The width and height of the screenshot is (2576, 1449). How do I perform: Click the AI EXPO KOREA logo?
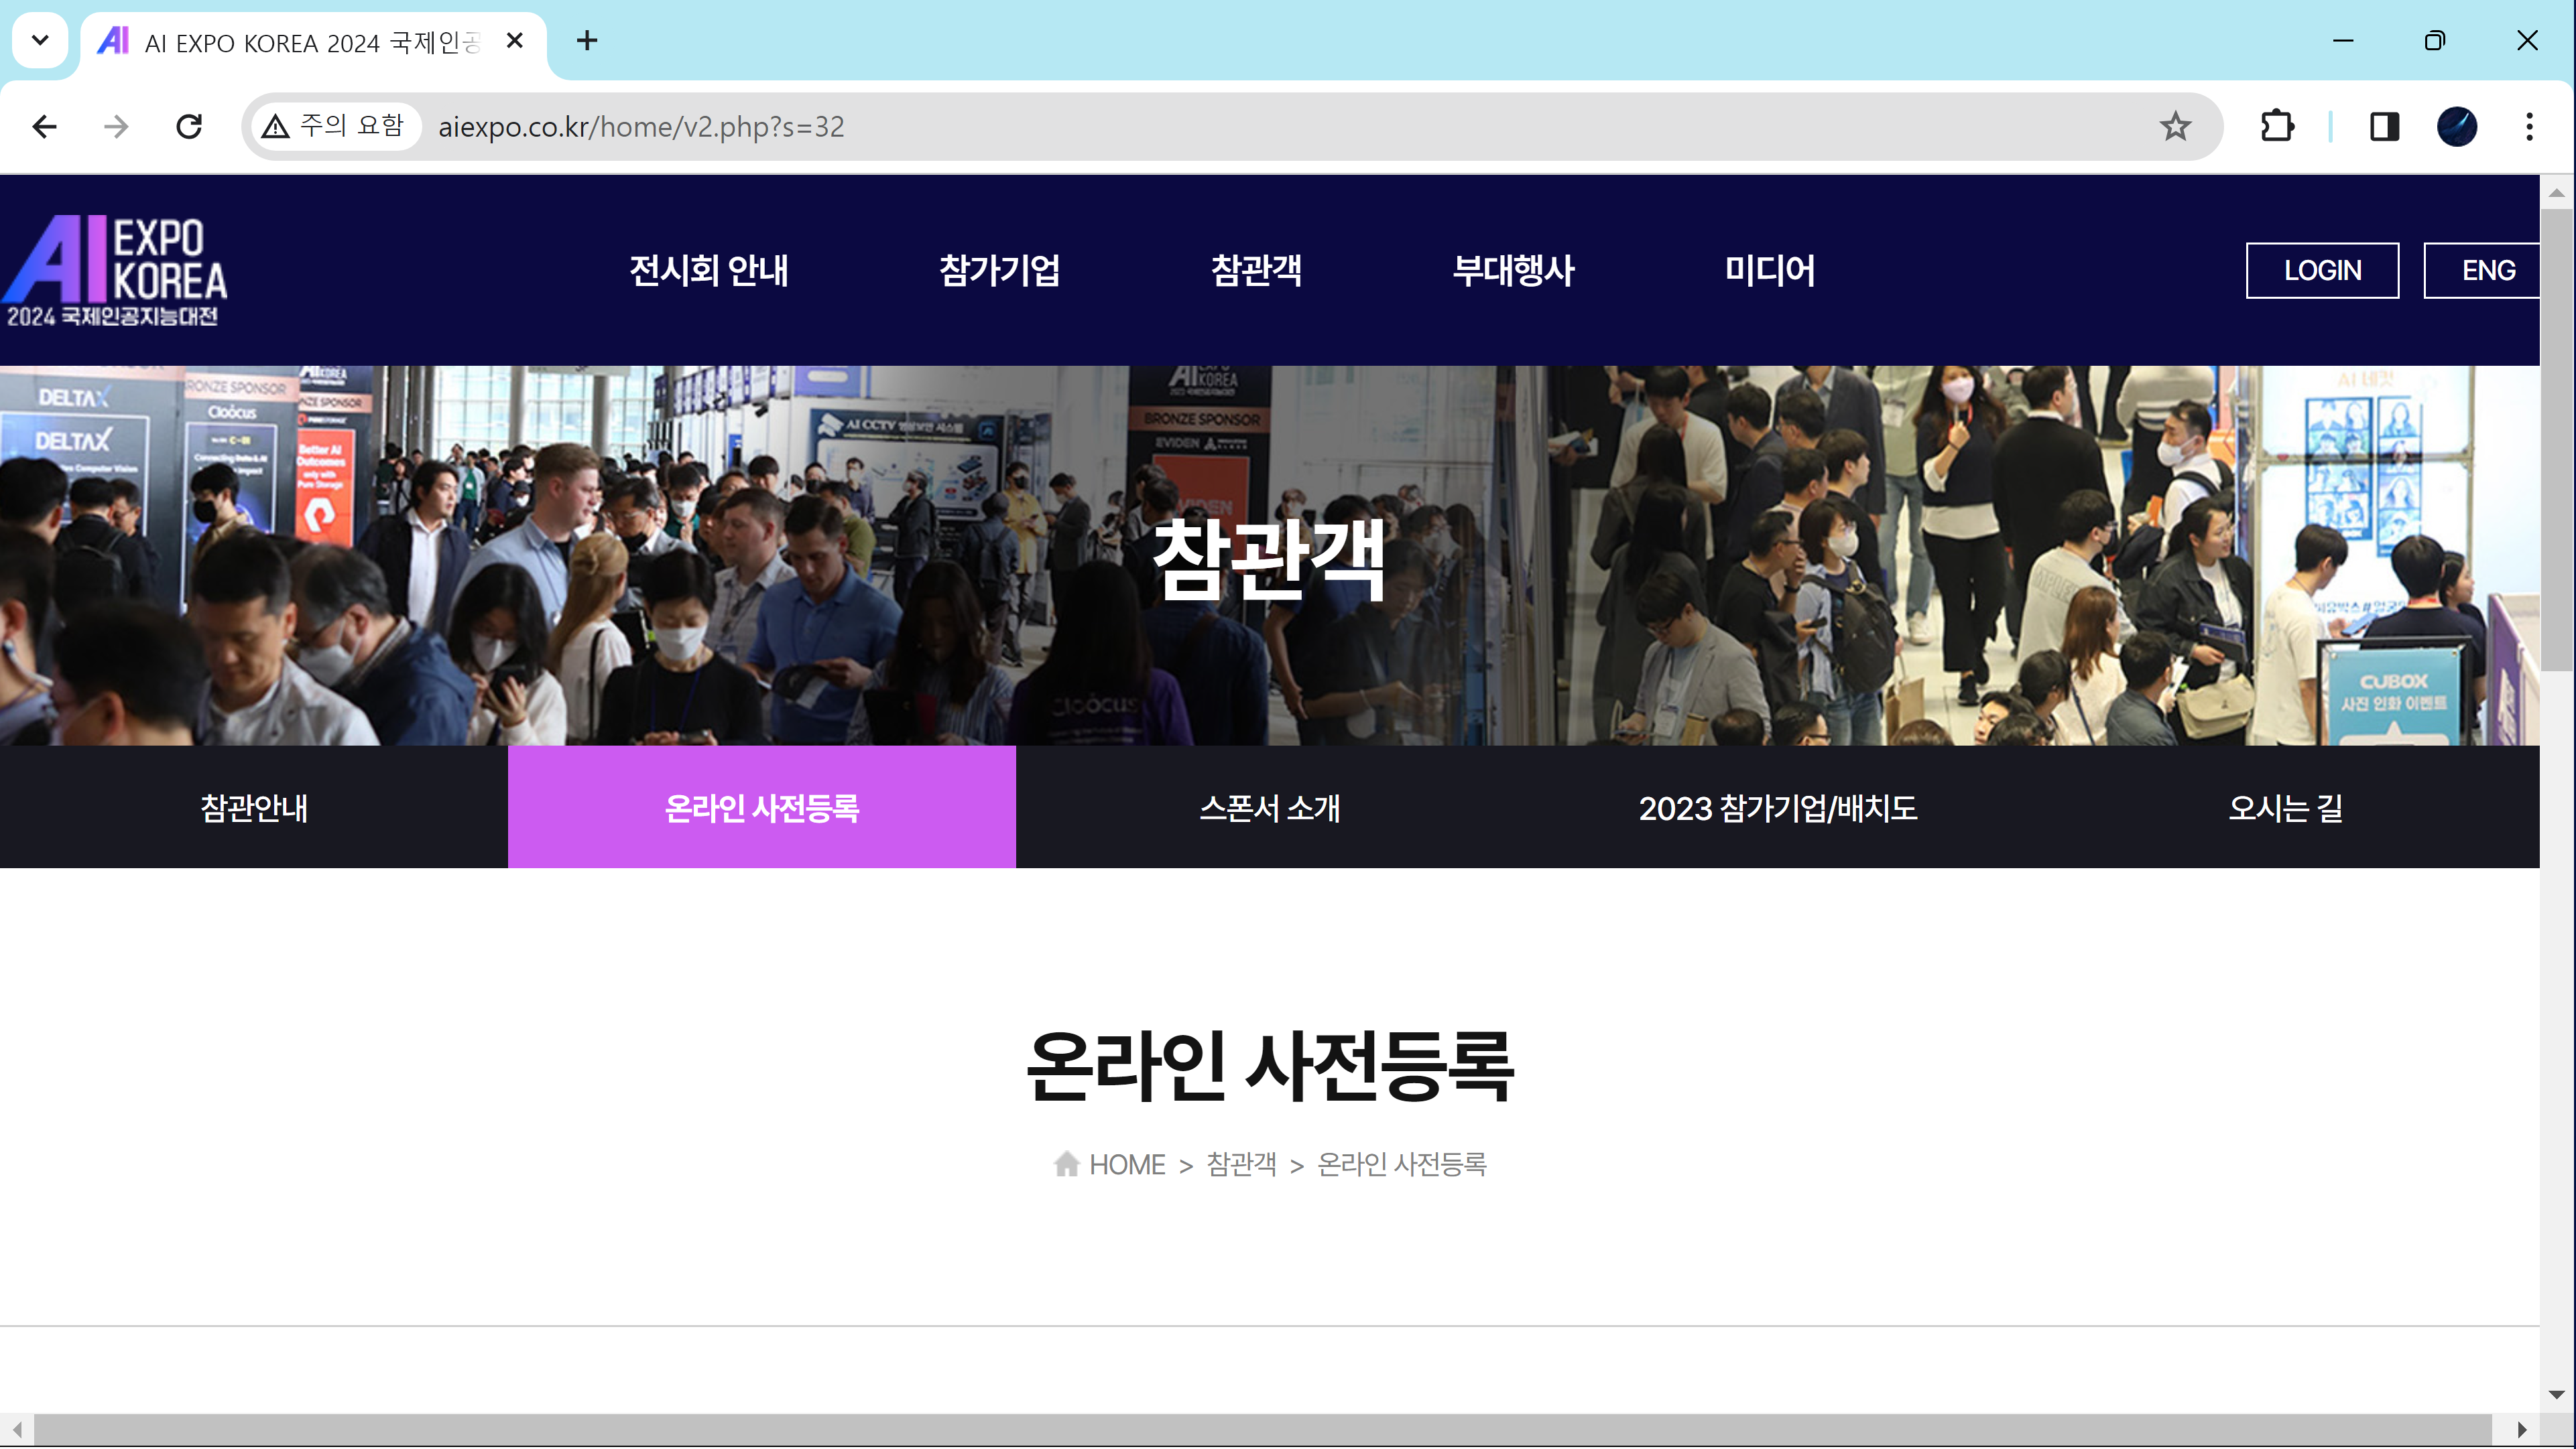[115, 270]
